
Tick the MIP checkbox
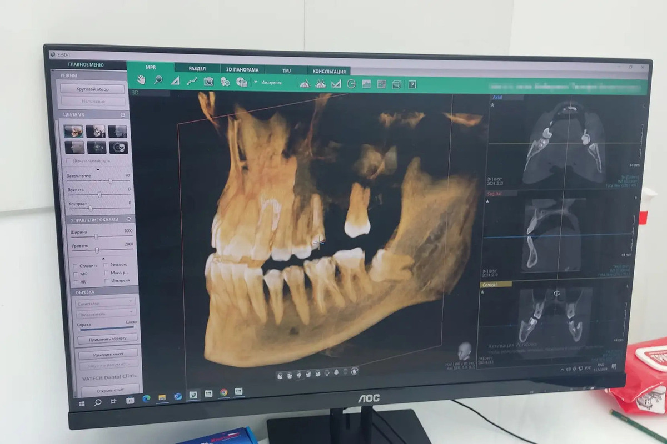click(76, 274)
